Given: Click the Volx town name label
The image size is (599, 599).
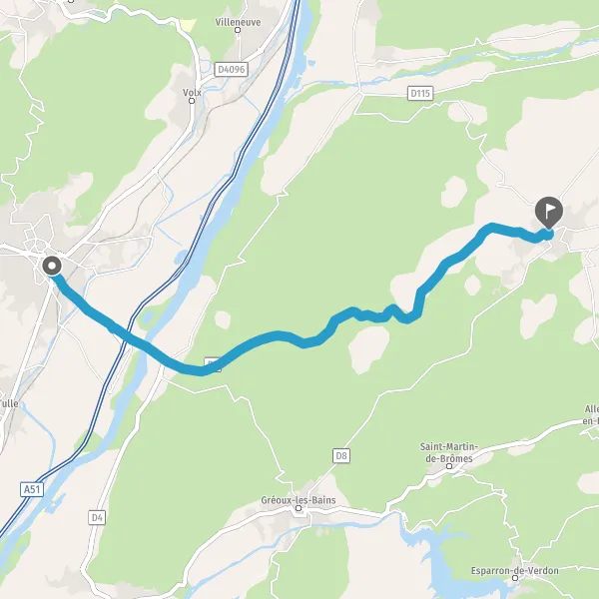Looking at the screenshot, I should [192, 93].
